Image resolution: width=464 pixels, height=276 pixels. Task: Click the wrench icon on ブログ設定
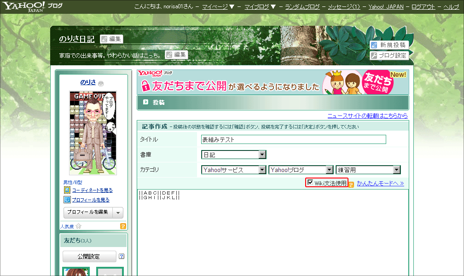pos(374,56)
